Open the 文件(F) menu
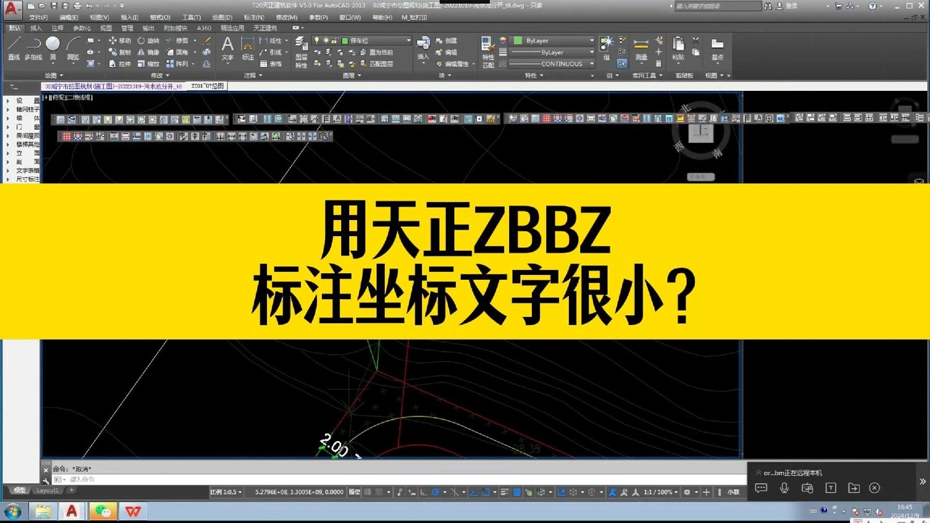Image resolution: width=930 pixels, height=523 pixels. pyautogui.click(x=38, y=17)
